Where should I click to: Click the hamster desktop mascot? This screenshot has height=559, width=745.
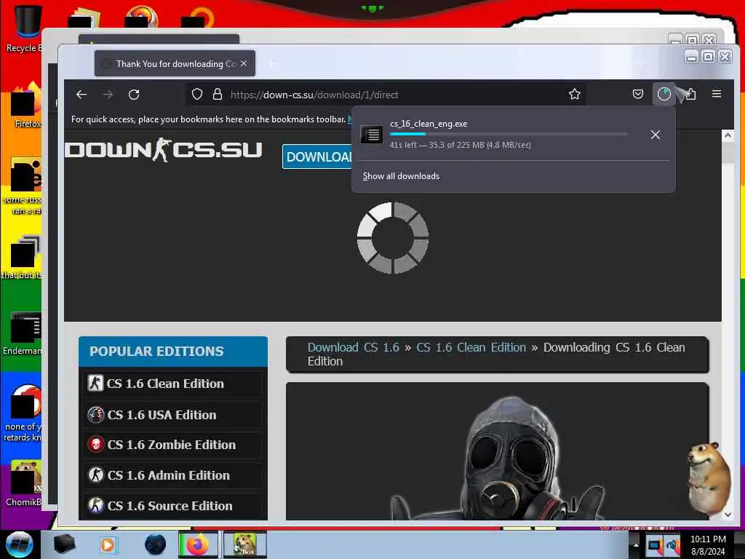[x=708, y=479]
